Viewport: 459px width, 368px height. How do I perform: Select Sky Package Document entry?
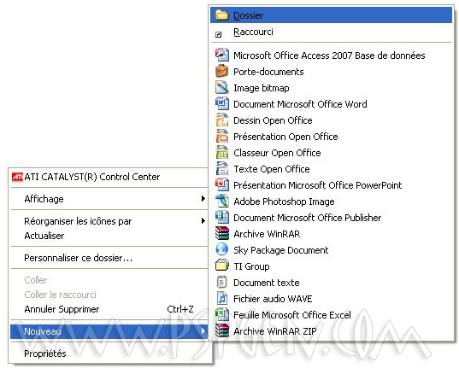pos(331,250)
